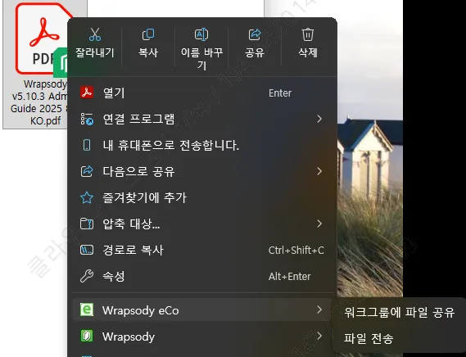Image resolution: width=466 pixels, height=357 pixels.
Task: Click the wrench icon for 속성
Action: (x=87, y=276)
